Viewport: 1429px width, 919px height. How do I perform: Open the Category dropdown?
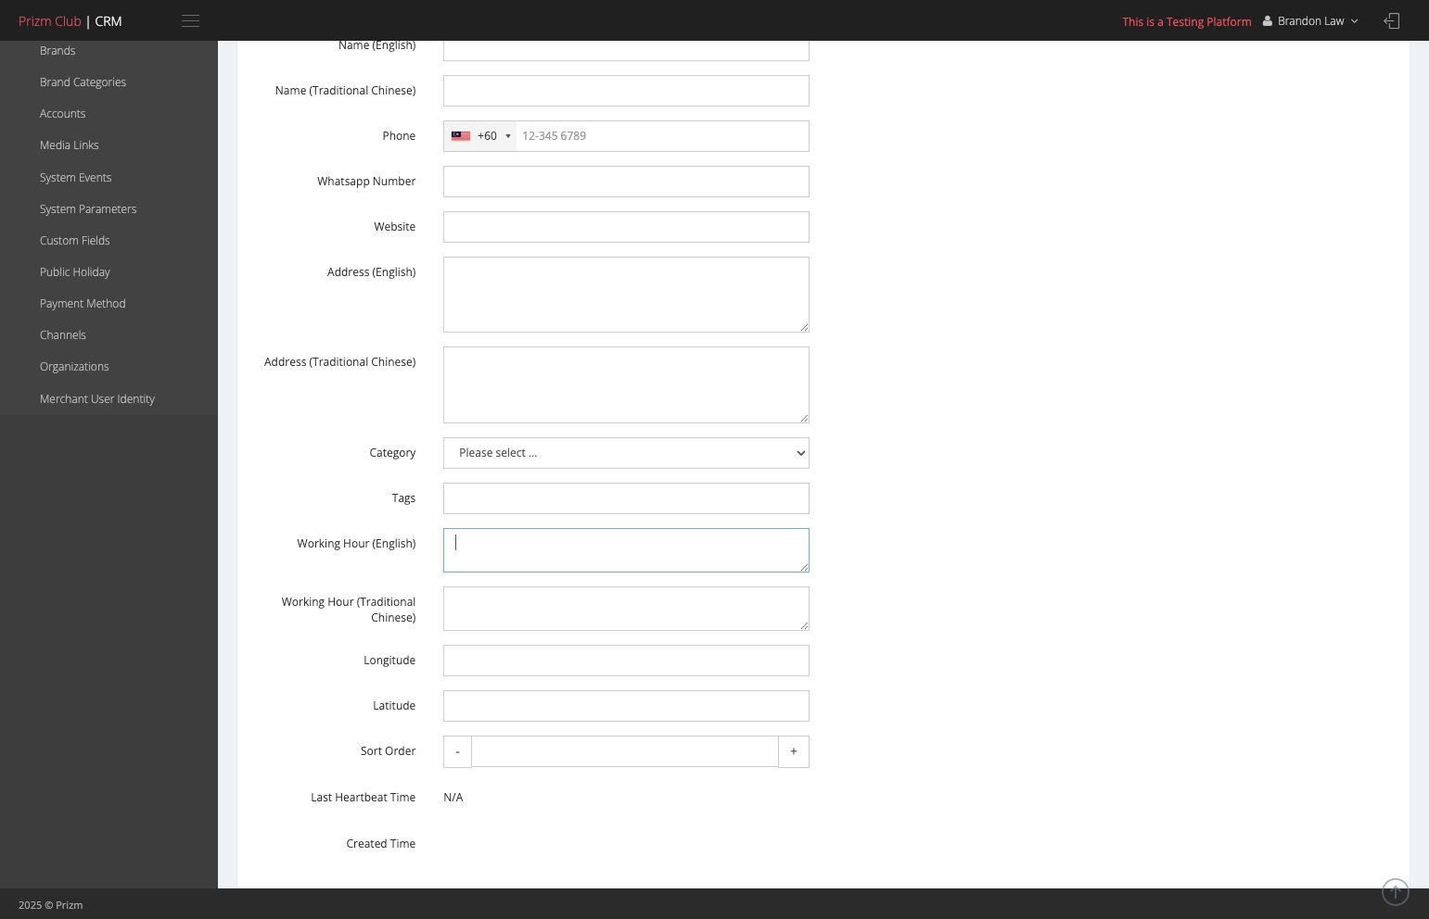(626, 453)
